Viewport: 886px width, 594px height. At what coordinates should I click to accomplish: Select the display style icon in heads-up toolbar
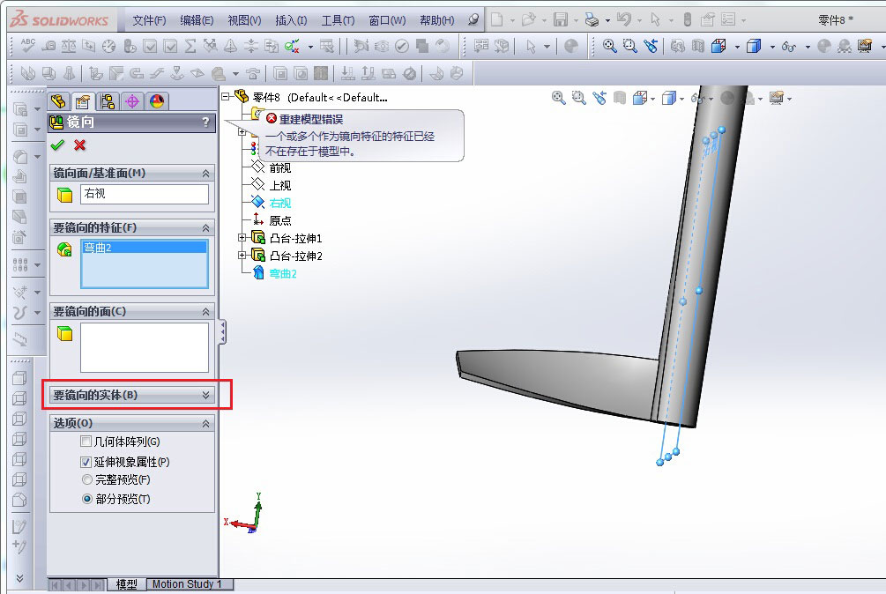point(669,98)
